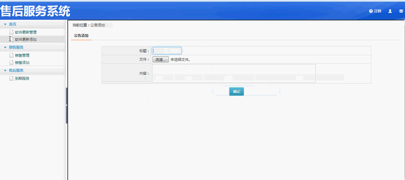Image resolution: width=405 pixels, height=180 pixels.
Task: Click the 当前位置：公告添加 breadcrumb text
Action: 89,25
